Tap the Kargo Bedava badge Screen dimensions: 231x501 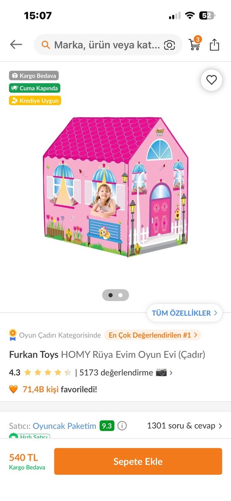tap(34, 76)
